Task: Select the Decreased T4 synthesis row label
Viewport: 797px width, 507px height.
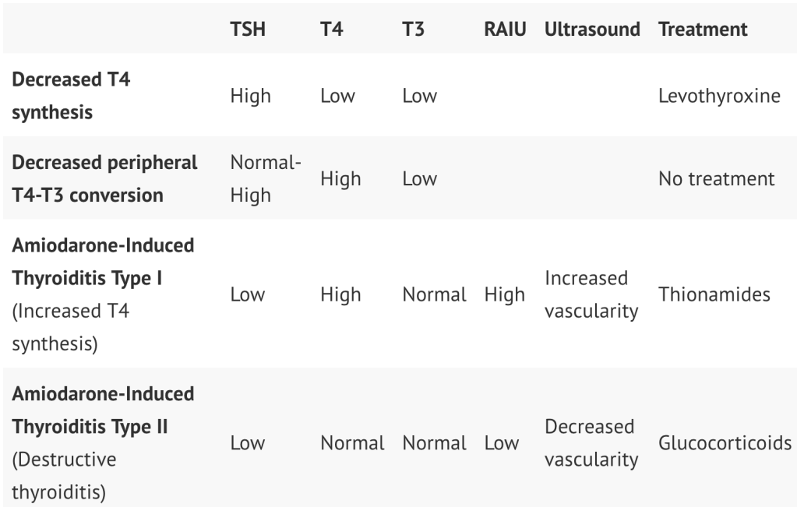Action: [70, 96]
